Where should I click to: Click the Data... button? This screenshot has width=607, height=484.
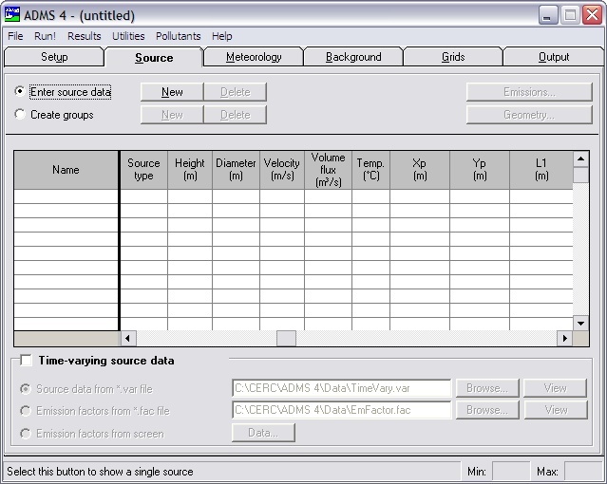(263, 433)
